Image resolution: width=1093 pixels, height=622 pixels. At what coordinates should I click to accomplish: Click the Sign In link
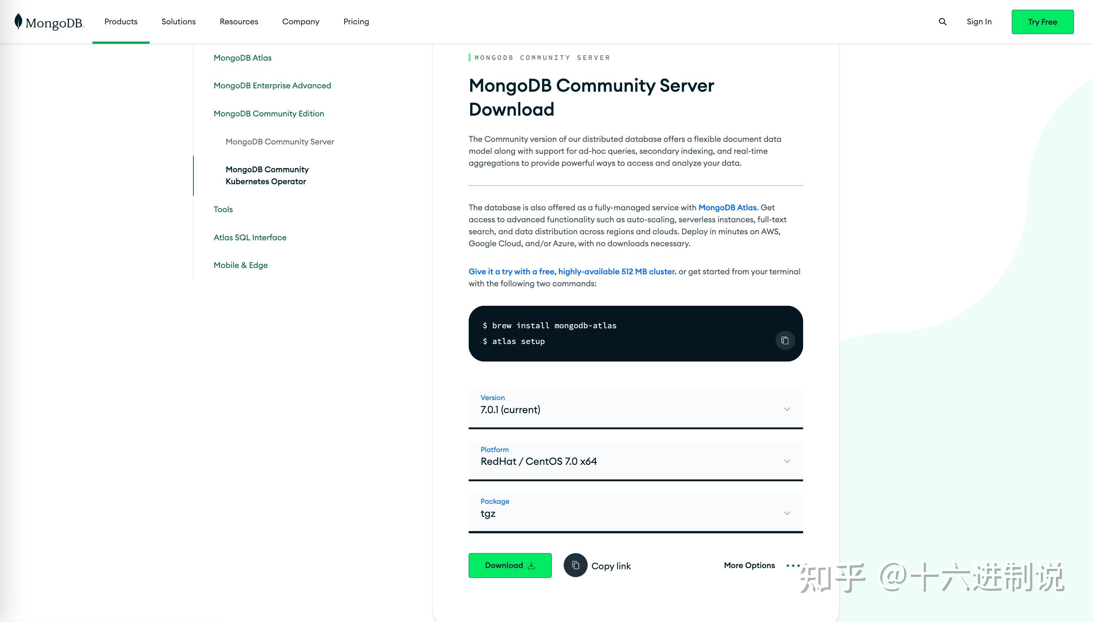point(979,21)
